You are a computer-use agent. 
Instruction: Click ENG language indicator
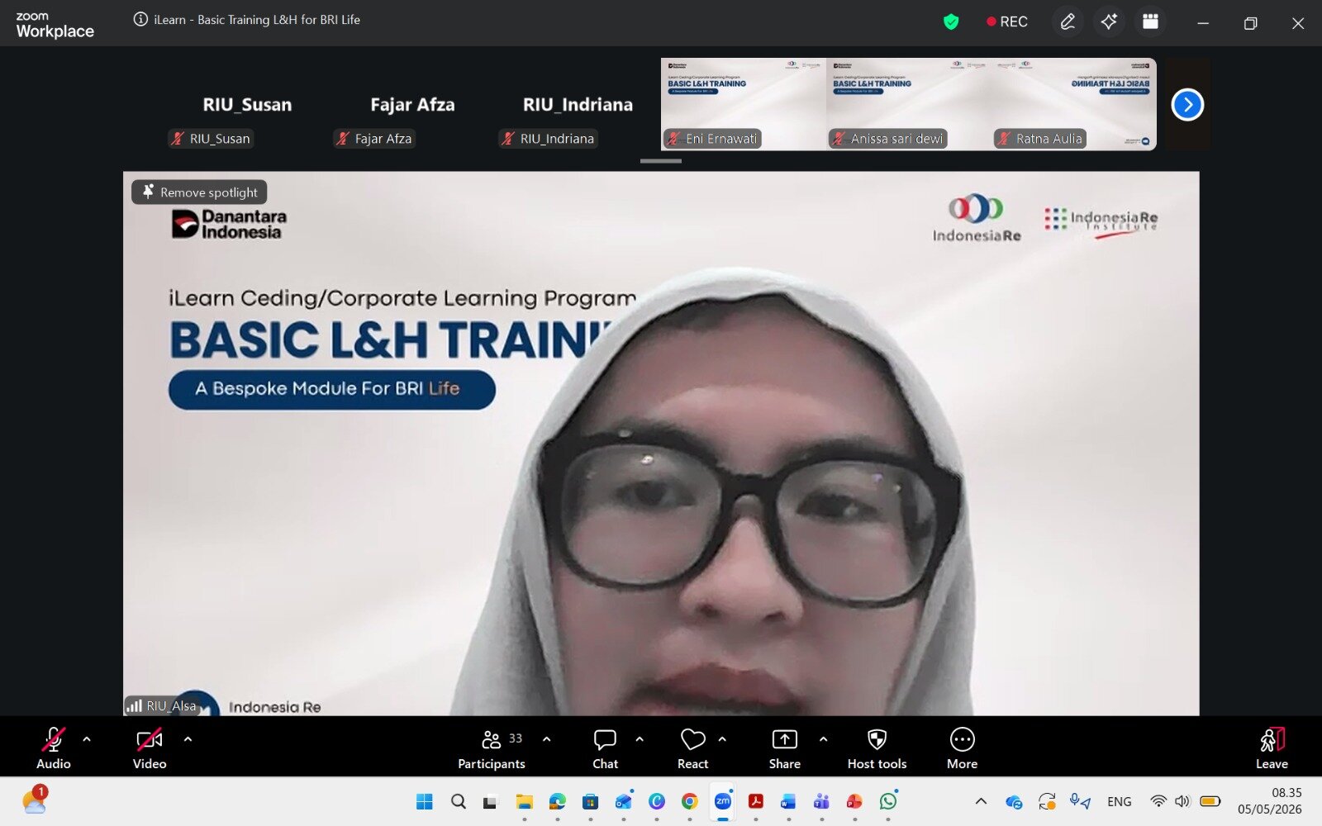[1120, 802]
